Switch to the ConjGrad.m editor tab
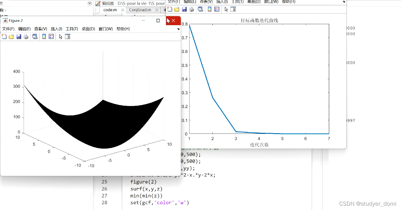This screenshot has height=210, width=401. [x=140, y=10]
